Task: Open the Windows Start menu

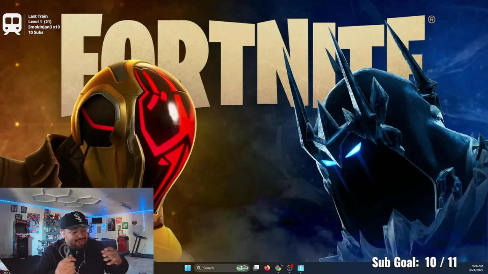Action: (x=188, y=268)
